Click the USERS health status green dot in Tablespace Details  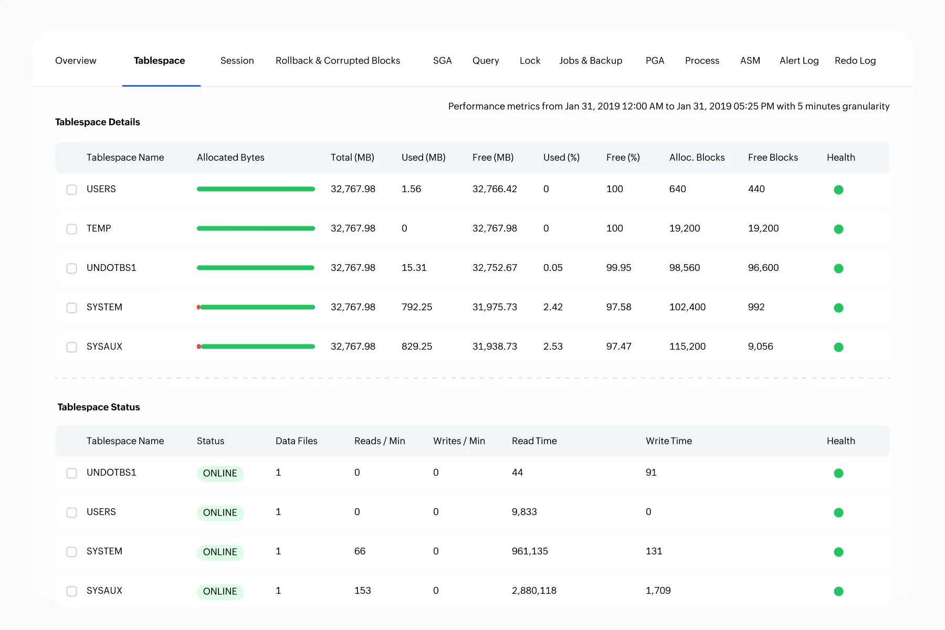[x=838, y=190]
